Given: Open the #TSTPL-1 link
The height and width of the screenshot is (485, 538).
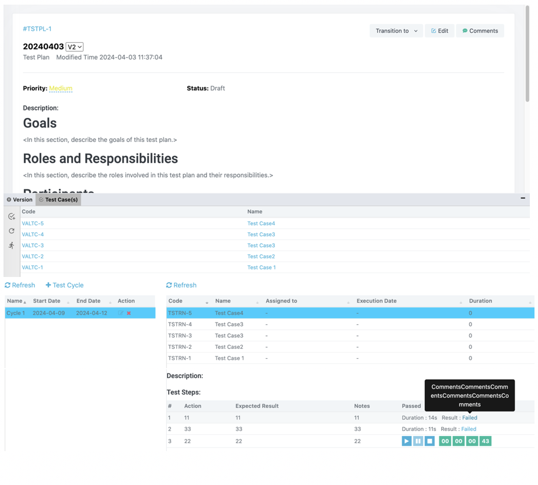Looking at the screenshot, I should (x=37, y=29).
